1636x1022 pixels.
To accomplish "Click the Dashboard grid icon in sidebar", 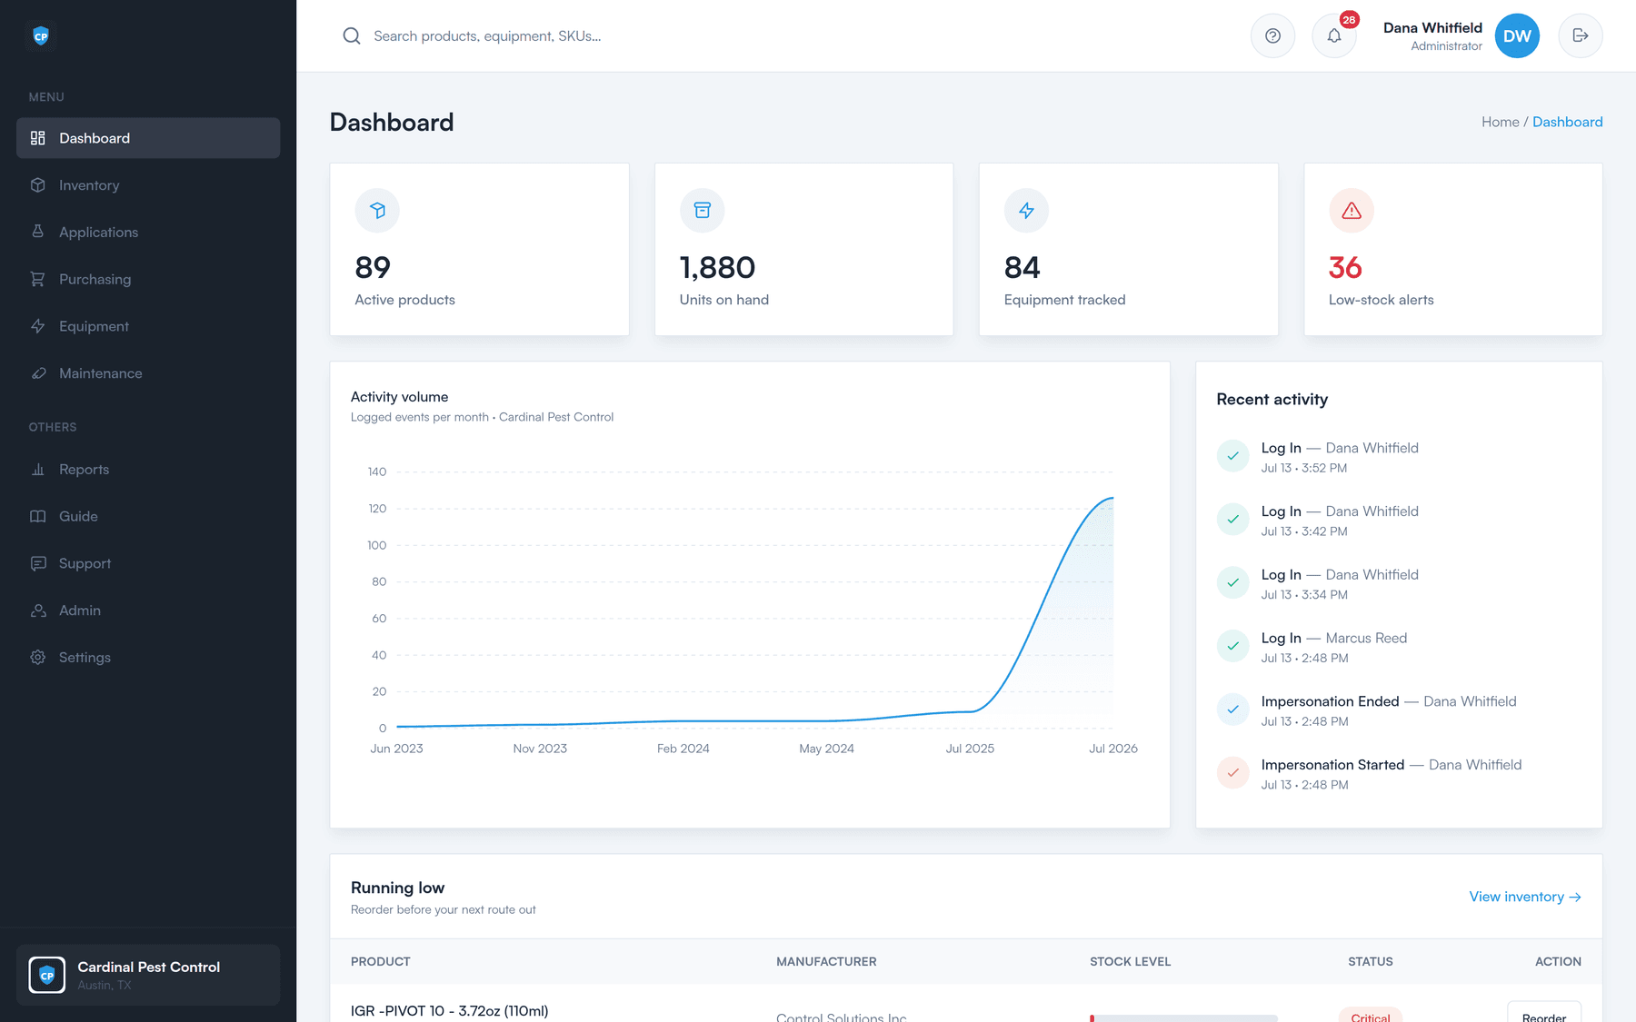I will [37, 138].
